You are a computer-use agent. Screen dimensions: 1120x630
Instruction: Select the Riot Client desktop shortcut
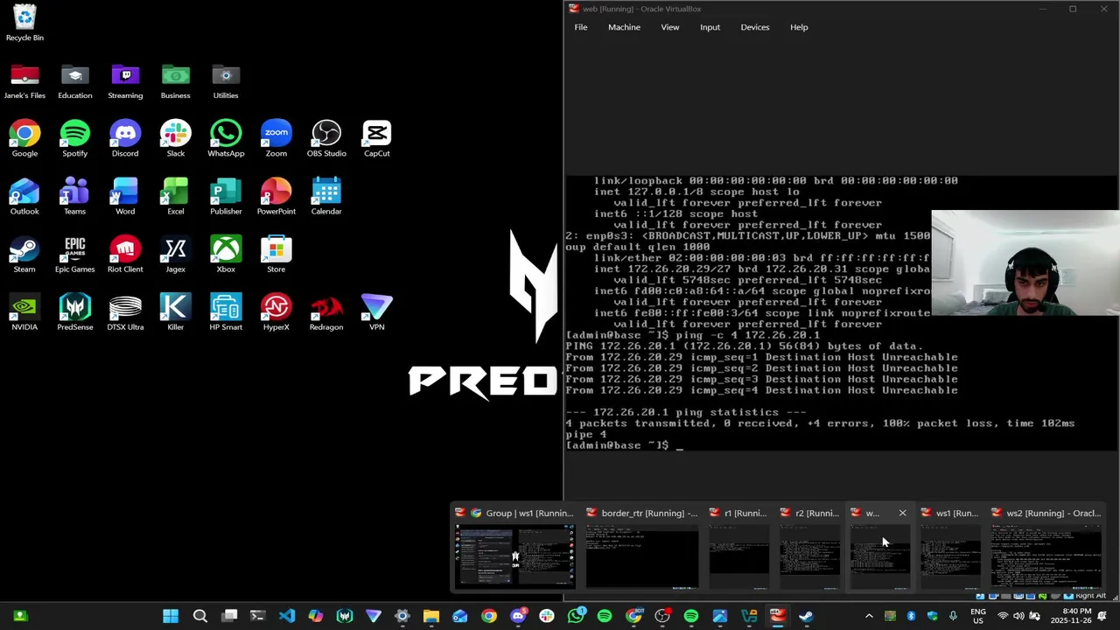125,255
